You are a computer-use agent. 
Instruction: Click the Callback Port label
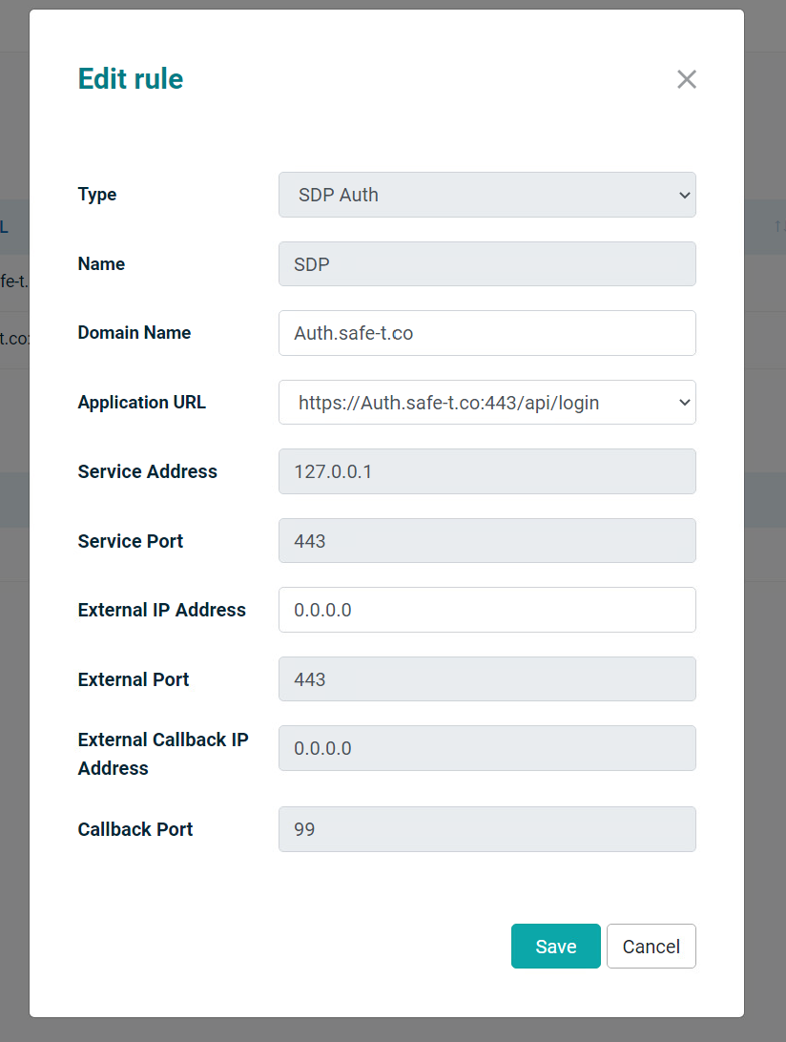135,829
